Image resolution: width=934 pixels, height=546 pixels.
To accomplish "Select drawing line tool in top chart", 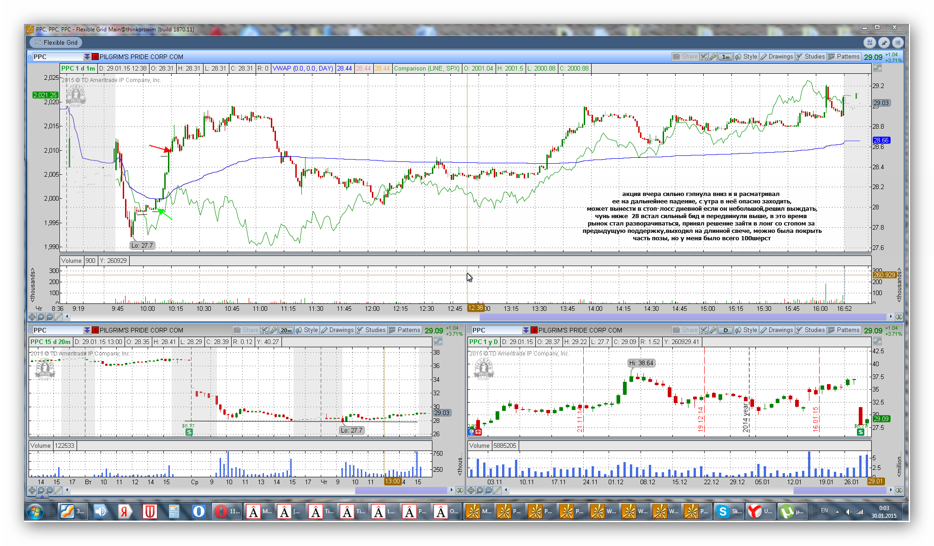I will point(58,317).
